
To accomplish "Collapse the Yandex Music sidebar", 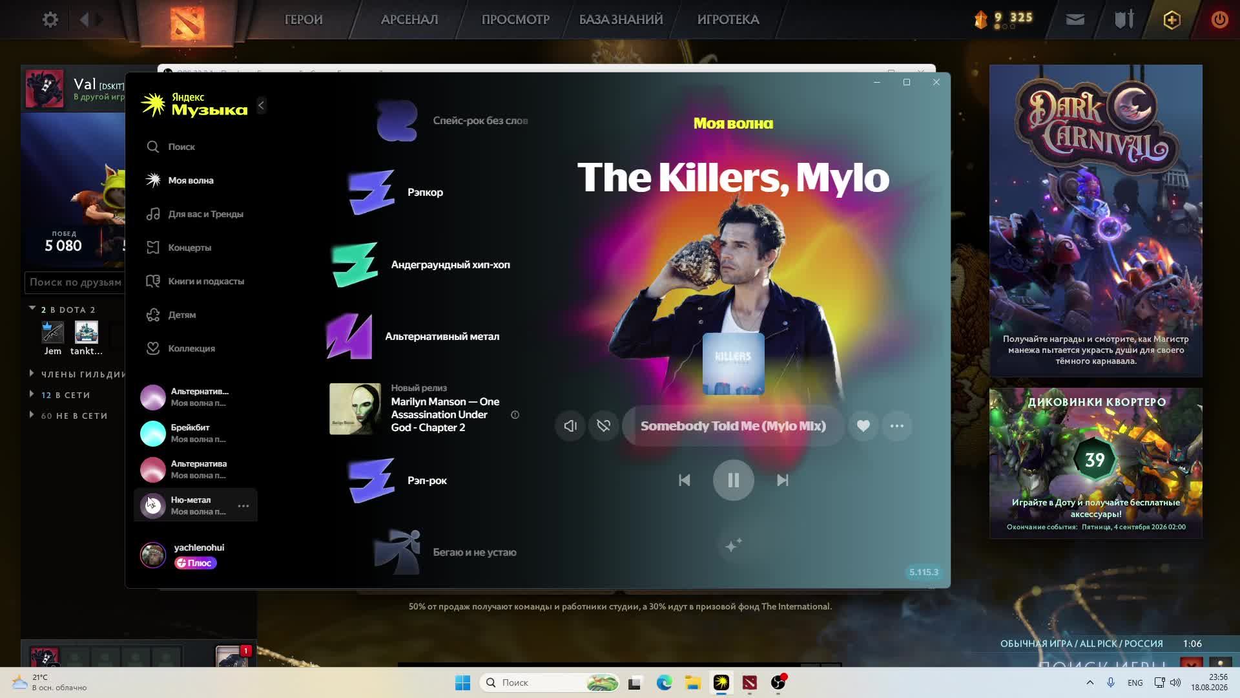I will click(261, 105).
